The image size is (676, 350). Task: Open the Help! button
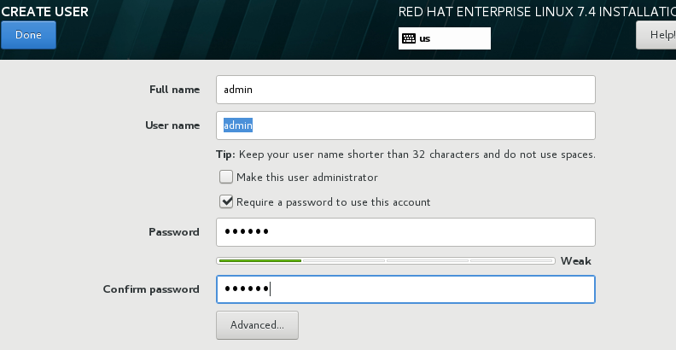click(x=656, y=35)
